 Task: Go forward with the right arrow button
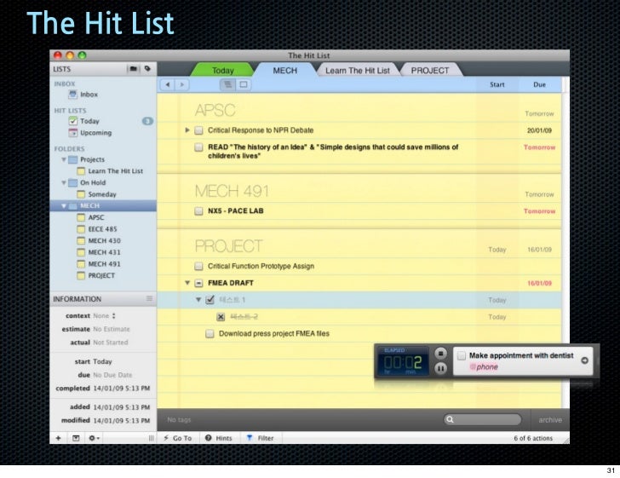[182, 84]
